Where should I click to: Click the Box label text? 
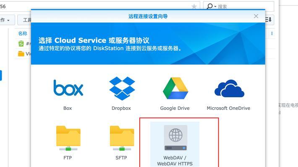(x=68, y=108)
